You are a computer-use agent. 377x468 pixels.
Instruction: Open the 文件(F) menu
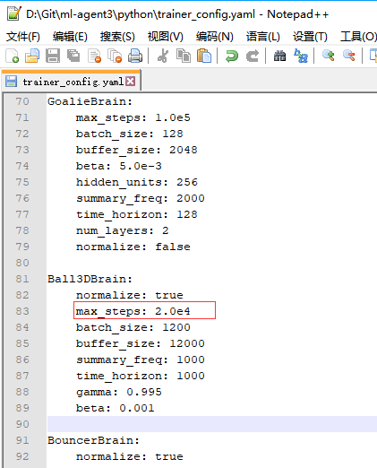click(x=23, y=37)
